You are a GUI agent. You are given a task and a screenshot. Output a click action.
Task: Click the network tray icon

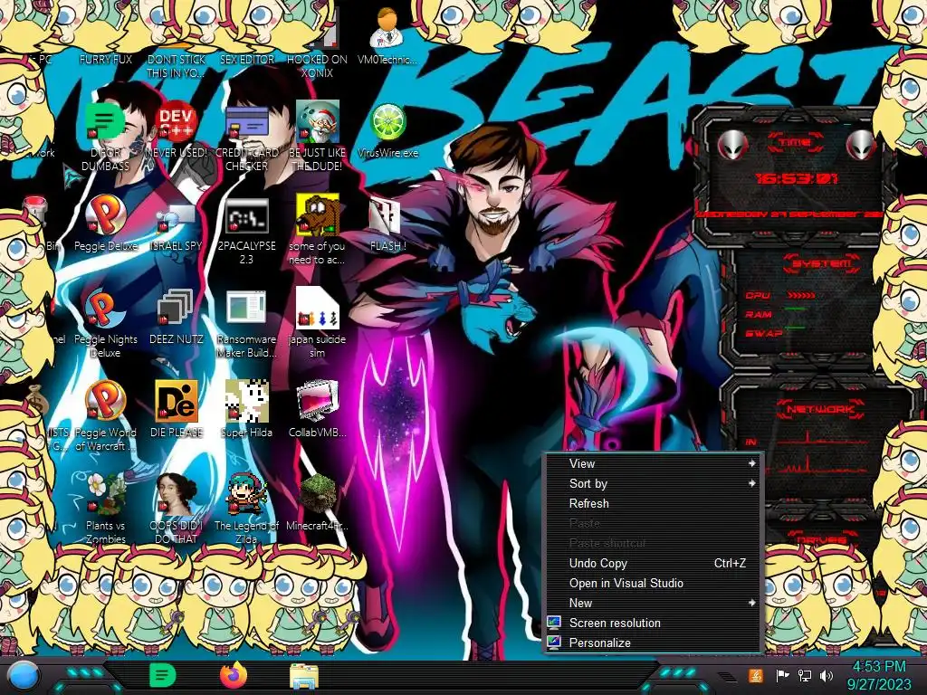(805, 675)
